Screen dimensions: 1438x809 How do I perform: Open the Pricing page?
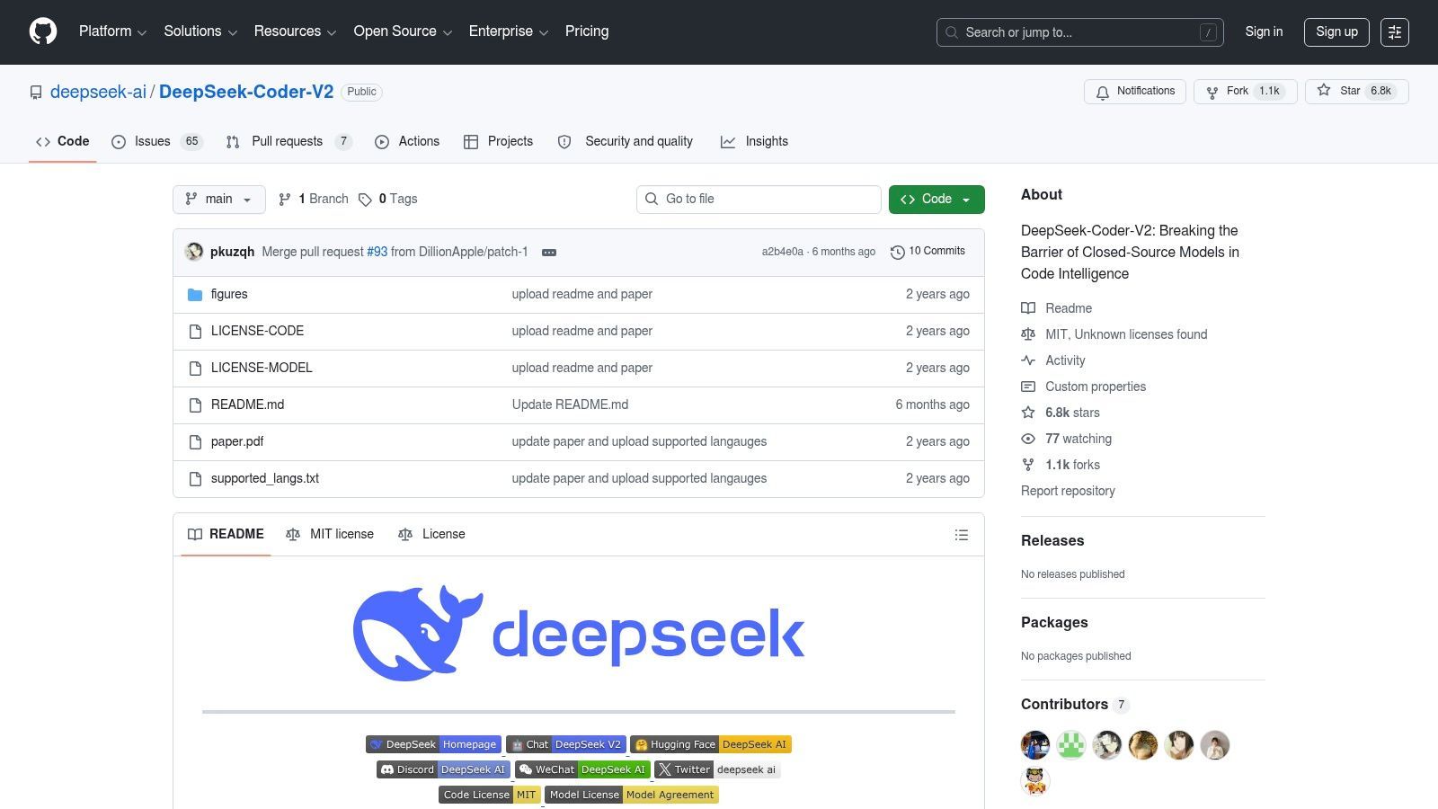click(587, 31)
